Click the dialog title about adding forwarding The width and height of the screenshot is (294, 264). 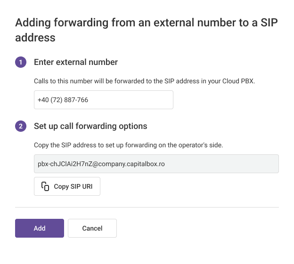pos(146,30)
